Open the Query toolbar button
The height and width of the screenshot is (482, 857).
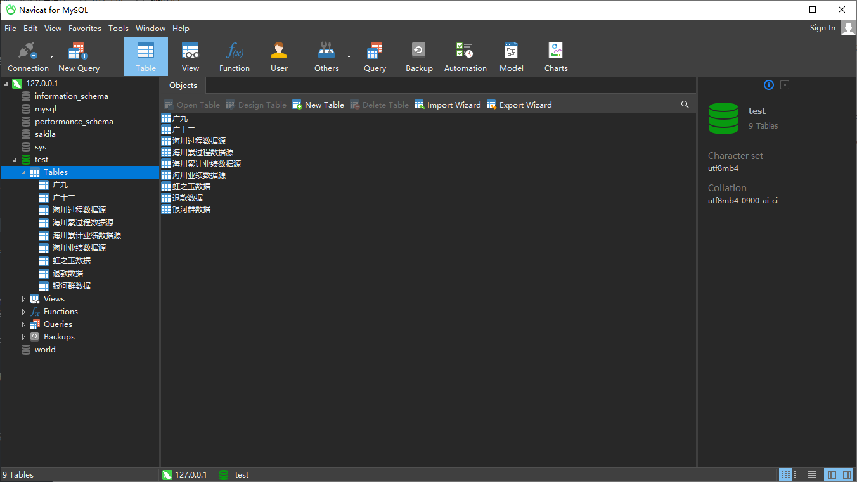coord(375,57)
